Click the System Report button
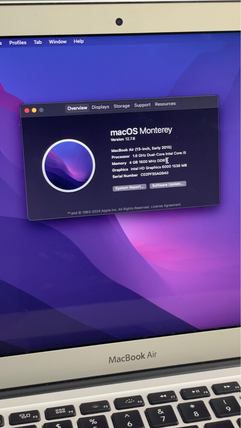This screenshot has height=428, width=241. [129, 188]
